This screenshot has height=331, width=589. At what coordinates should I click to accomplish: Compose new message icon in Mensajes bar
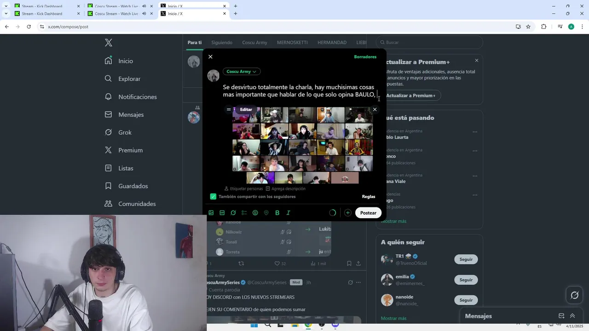pos(561,316)
